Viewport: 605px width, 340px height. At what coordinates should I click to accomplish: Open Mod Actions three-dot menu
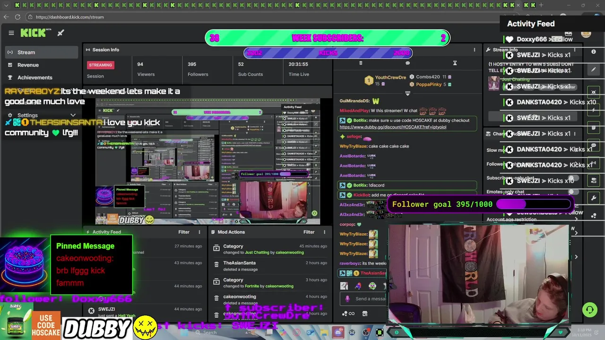coord(324,232)
